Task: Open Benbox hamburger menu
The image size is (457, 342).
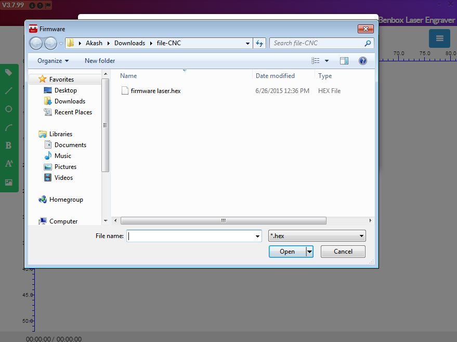Action: coord(439,38)
